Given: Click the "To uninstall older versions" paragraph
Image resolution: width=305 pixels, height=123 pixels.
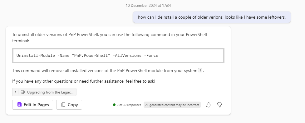Looking at the screenshot, I should tap(110, 38).
